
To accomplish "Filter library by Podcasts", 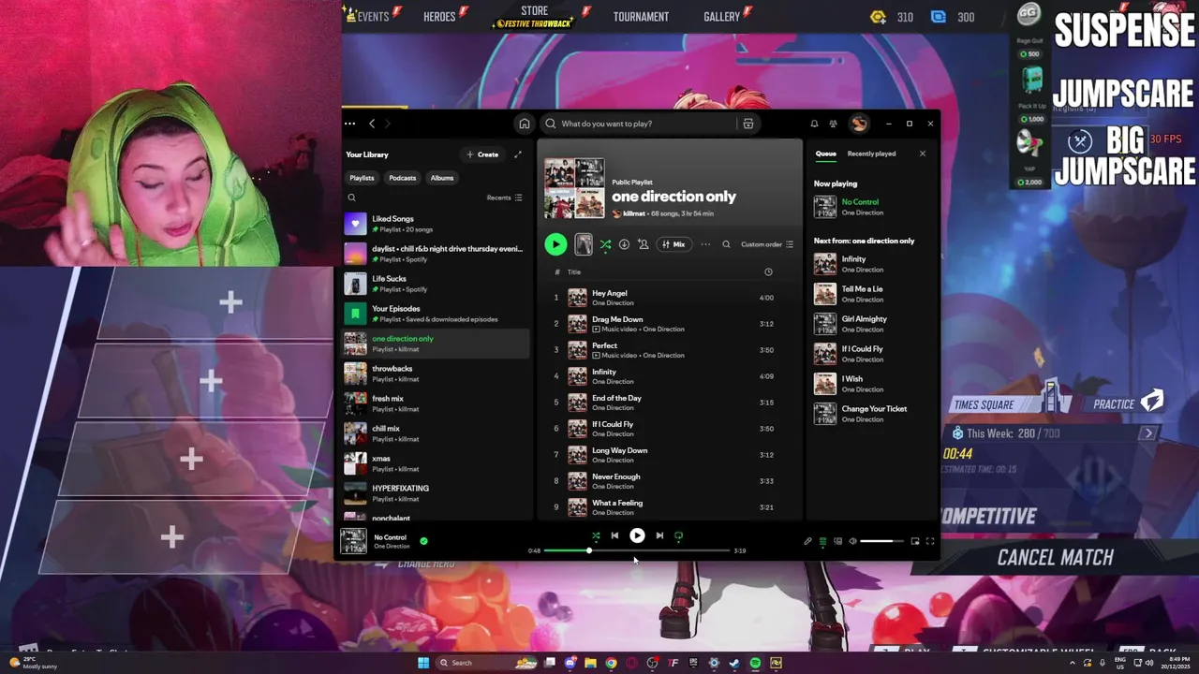I will pyautogui.click(x=403, y=178).
